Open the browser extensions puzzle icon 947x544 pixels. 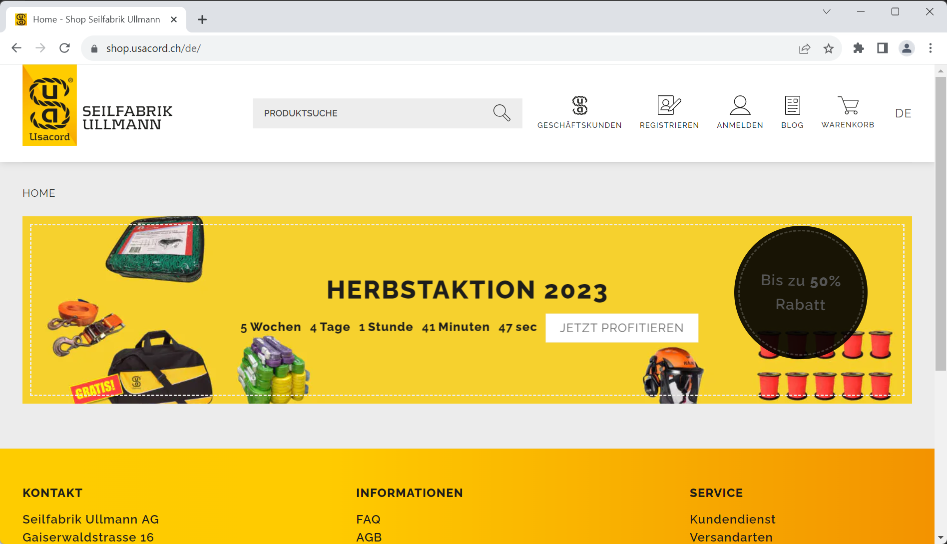pos(859,48)
